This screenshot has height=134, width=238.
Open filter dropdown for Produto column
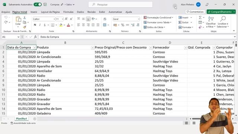(x=93, y=48)
